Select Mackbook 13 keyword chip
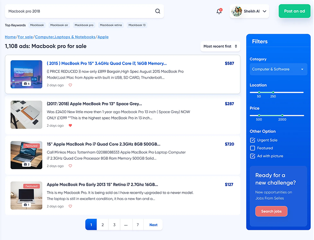 click(x=137, y=25)
